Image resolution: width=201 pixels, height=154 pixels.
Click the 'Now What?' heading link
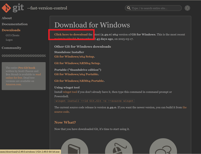click(65, 122)
